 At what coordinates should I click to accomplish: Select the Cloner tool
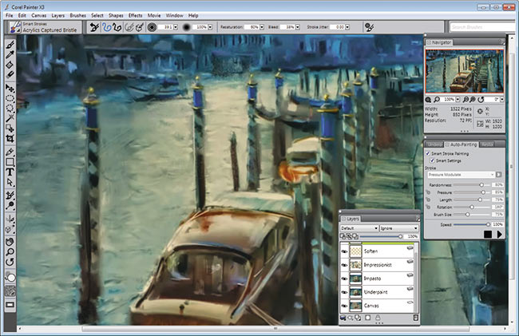point(10,196)
